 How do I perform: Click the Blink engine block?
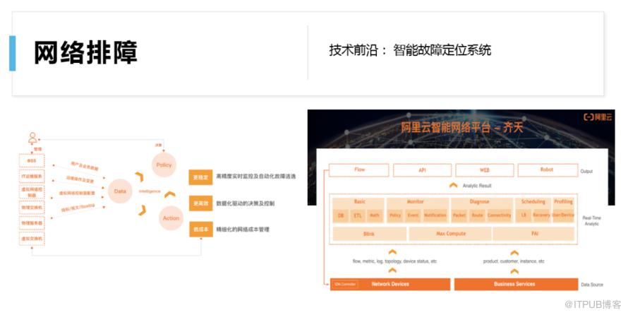(369, 234)
